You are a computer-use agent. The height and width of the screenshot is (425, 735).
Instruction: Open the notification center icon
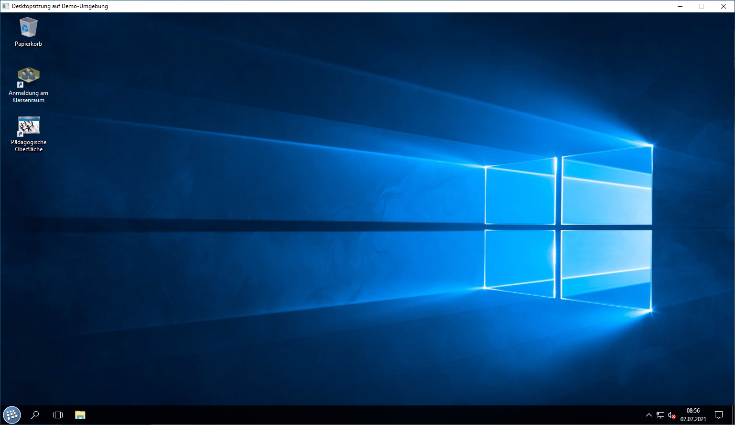[x=719, y=415]
